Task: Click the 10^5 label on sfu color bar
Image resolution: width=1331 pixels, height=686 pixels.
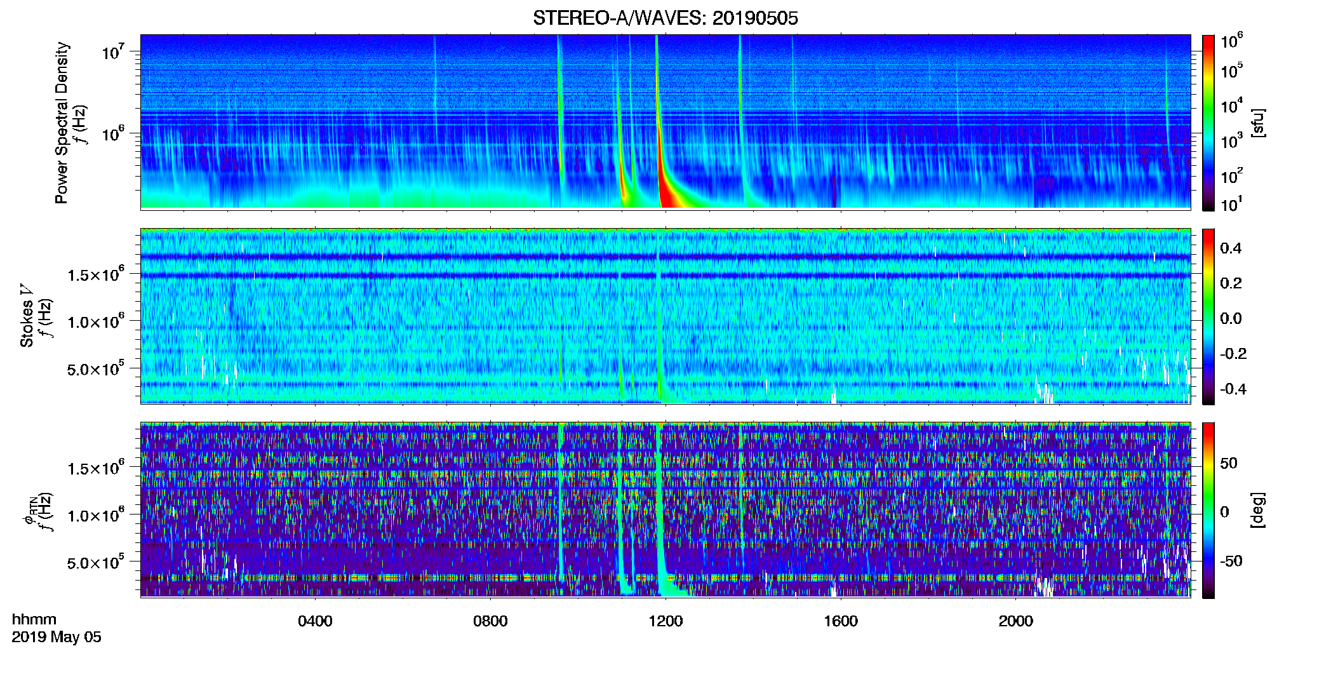Action: (1232, 71)
